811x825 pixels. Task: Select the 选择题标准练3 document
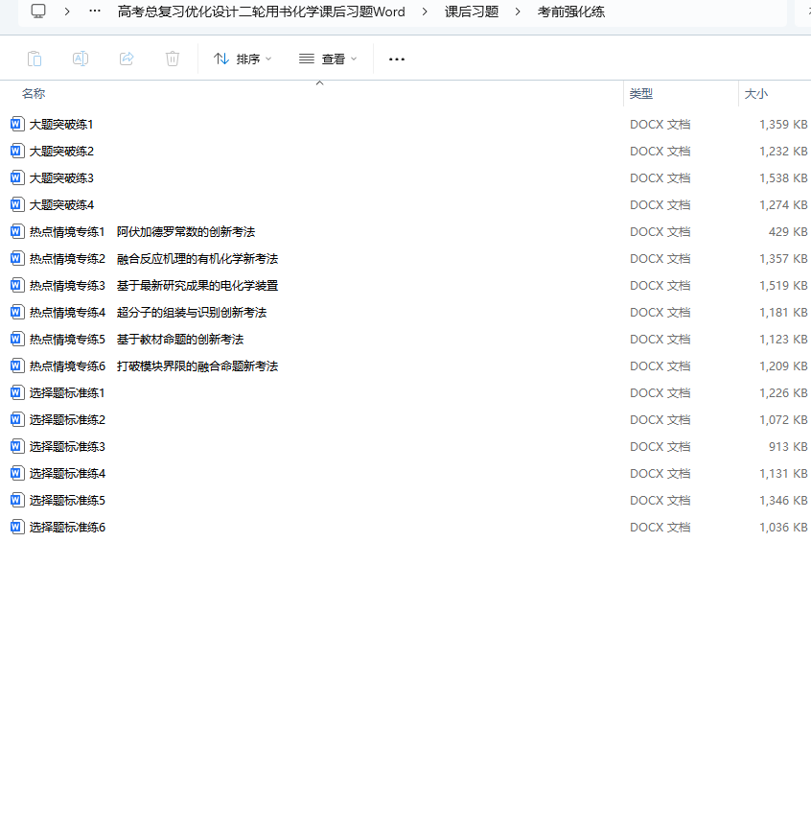[x=67, y=446]
